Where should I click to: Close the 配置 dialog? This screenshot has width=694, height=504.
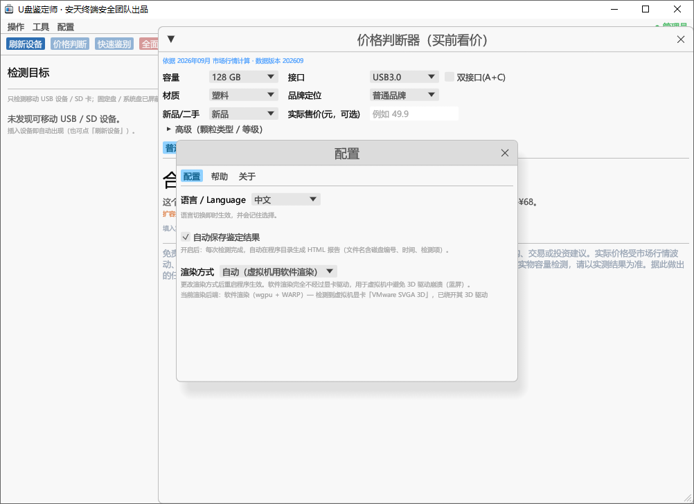click(x=504, y=153)
